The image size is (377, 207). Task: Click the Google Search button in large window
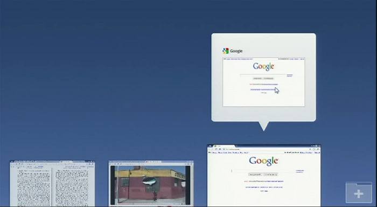point(255,175)
